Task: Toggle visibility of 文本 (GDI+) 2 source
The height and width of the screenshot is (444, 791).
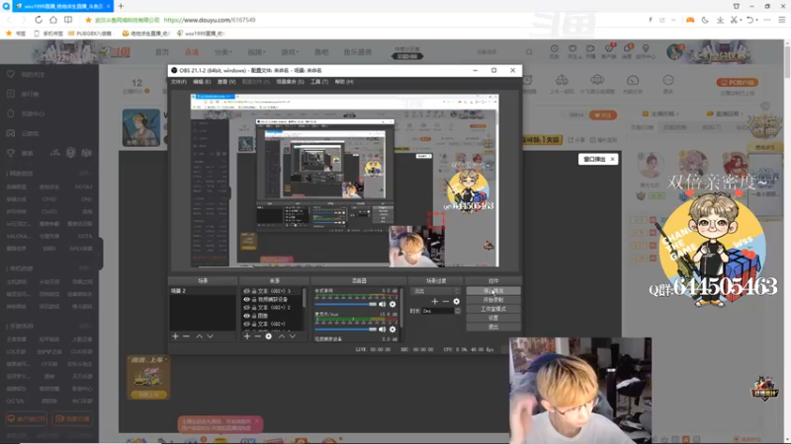Action: [x=246, y=307]
